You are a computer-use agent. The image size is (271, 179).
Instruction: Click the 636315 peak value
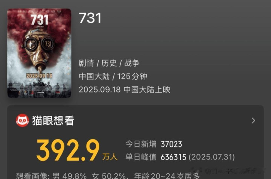pyautogui.click(x=174, y=157)
